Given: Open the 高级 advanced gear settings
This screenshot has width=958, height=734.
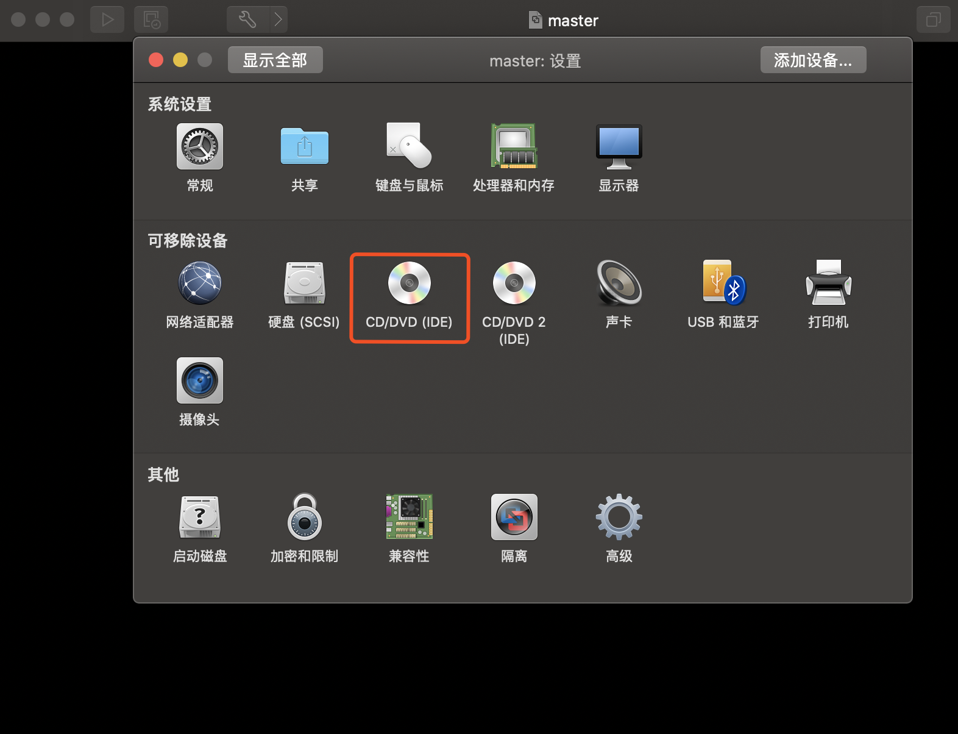Looking at the screenshot, I should coord(619,517).
